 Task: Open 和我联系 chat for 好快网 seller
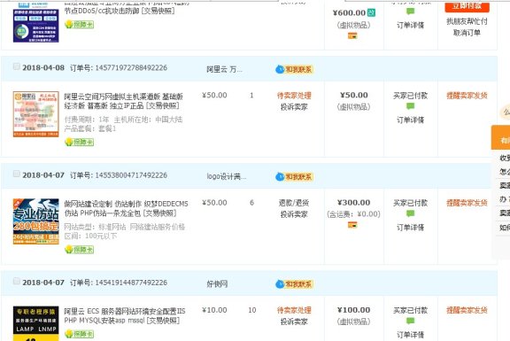tap(294, 284)
